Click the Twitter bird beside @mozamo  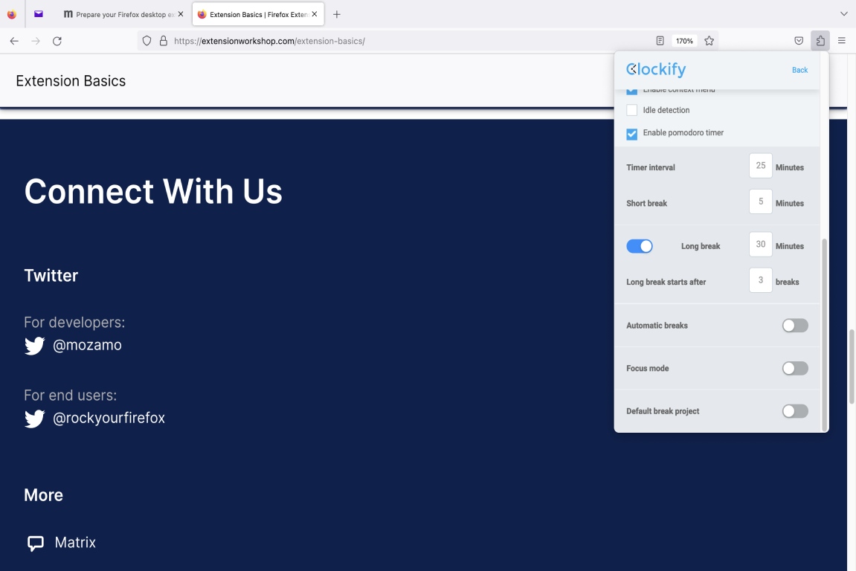pyautogui.click(x=34, y=346)
